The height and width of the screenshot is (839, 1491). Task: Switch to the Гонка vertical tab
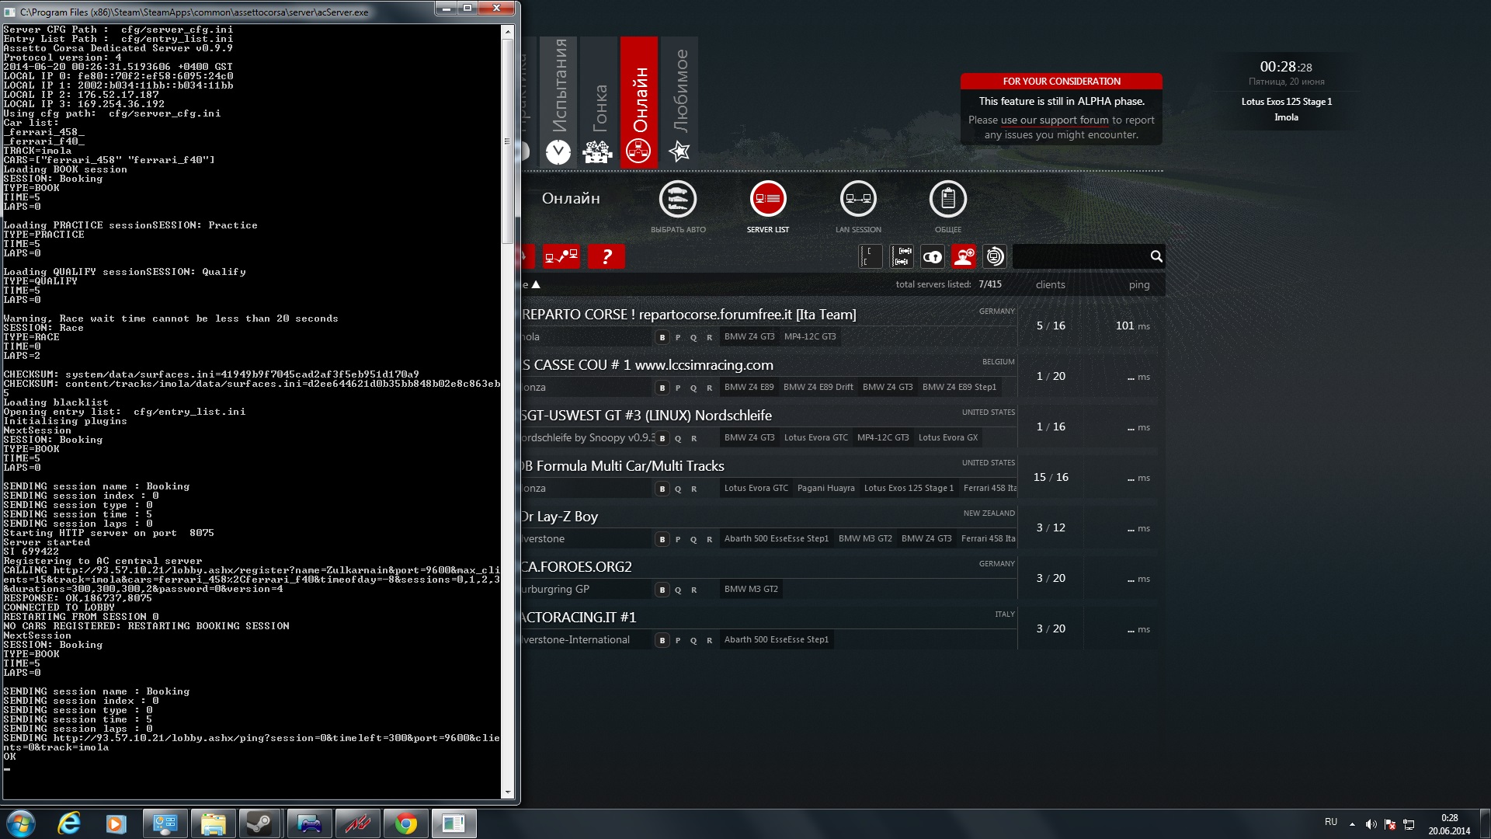(x=599, y=103)
